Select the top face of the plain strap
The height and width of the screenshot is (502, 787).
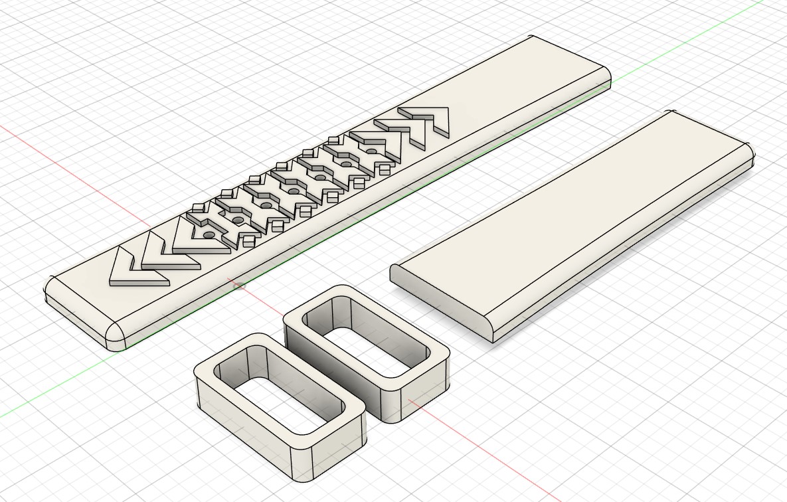(571, 219)
